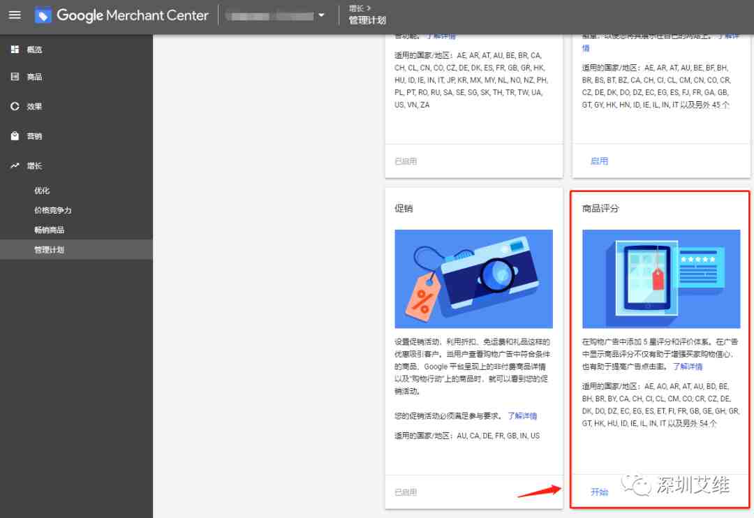Click the 商品 list icon in sidebar
Viewport: 754px width, 518px height.
(15, 77)
